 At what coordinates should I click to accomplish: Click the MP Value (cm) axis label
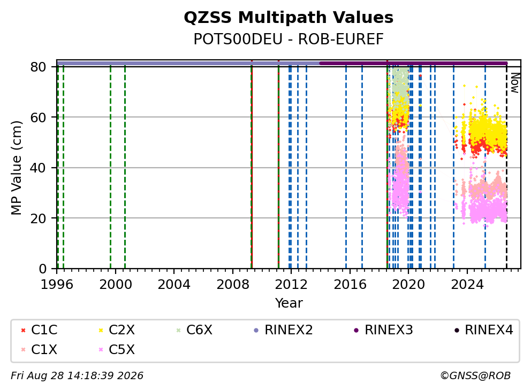tap(16, 168)
